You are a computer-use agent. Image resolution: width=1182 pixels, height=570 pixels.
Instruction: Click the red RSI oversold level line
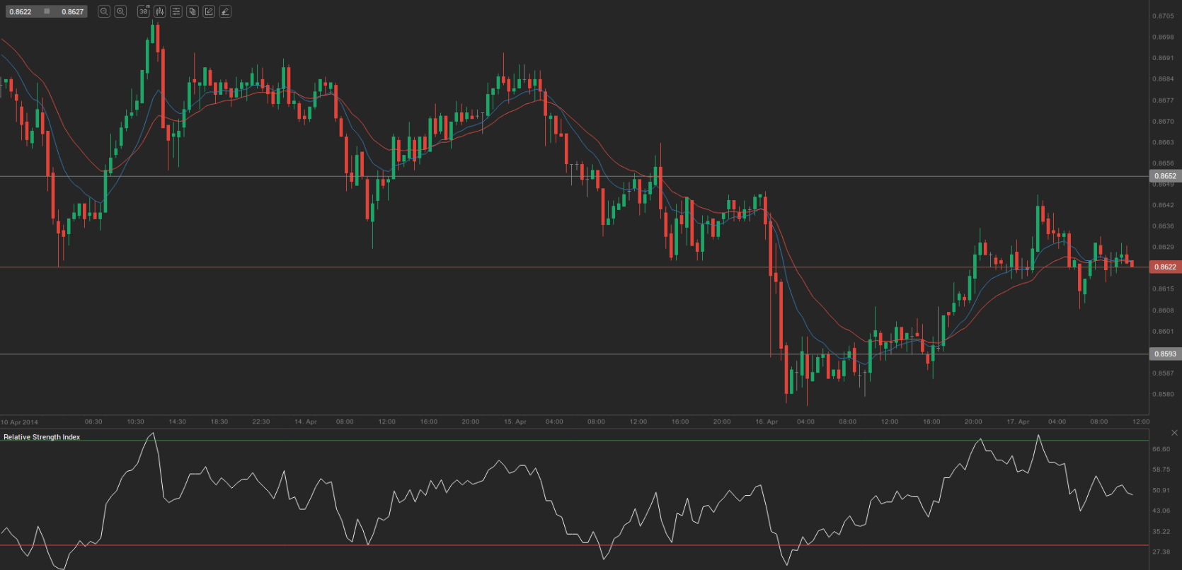coord(566,545)
